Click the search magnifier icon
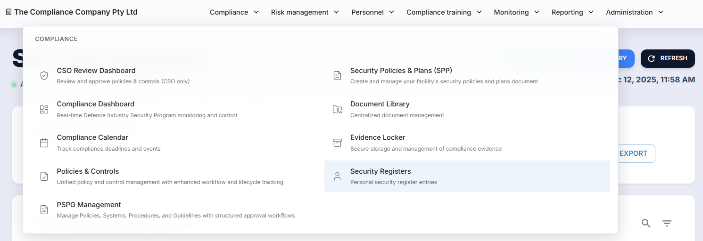 [x=646, y=224]
